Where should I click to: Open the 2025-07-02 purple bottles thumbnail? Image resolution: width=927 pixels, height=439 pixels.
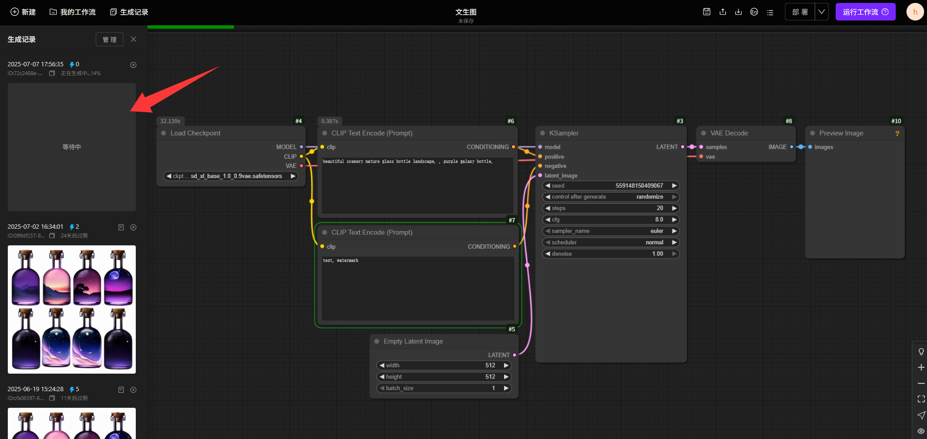tap(72, 309)
